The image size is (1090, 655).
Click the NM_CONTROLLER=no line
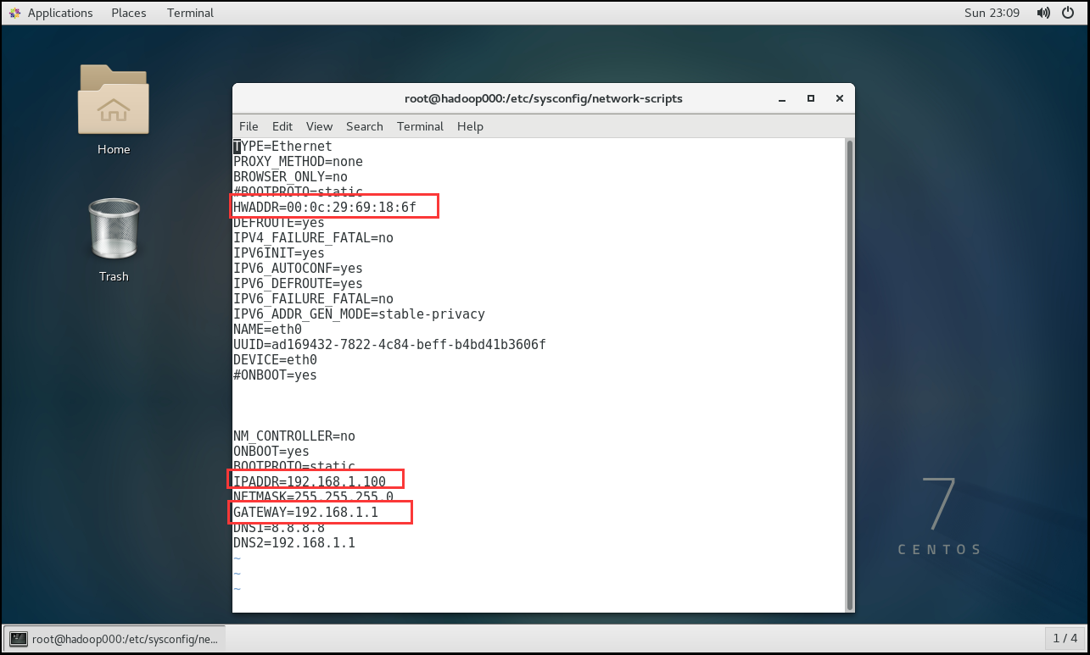[294, 436]
